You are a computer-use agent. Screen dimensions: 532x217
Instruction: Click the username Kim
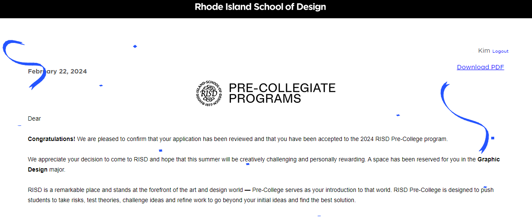click(484, 51)
